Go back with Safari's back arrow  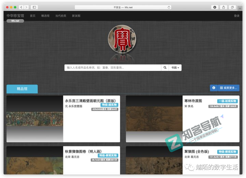point(21,7)
